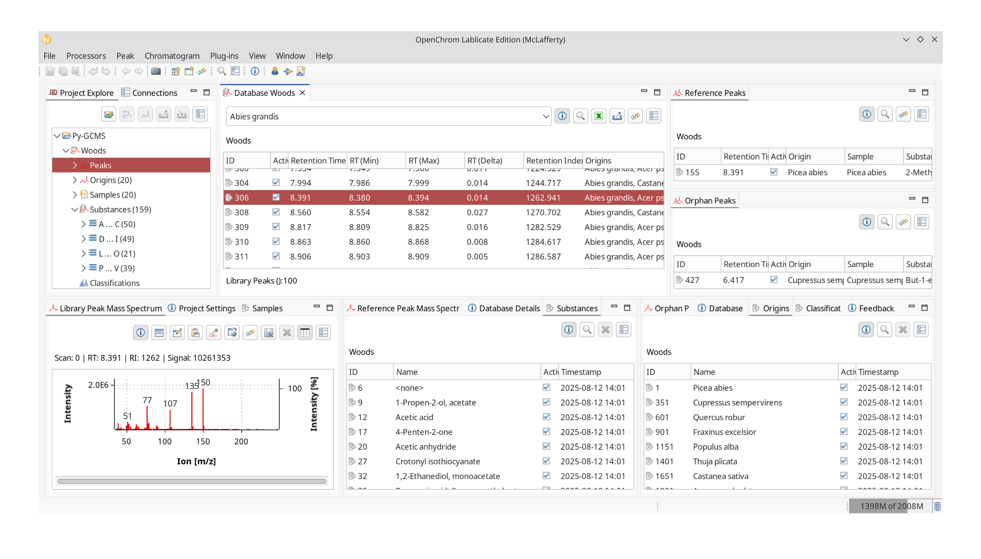This screenshot has height=559, width=981.
Task: Click the search icon in Database Woods toolbar
Action: 580,116
